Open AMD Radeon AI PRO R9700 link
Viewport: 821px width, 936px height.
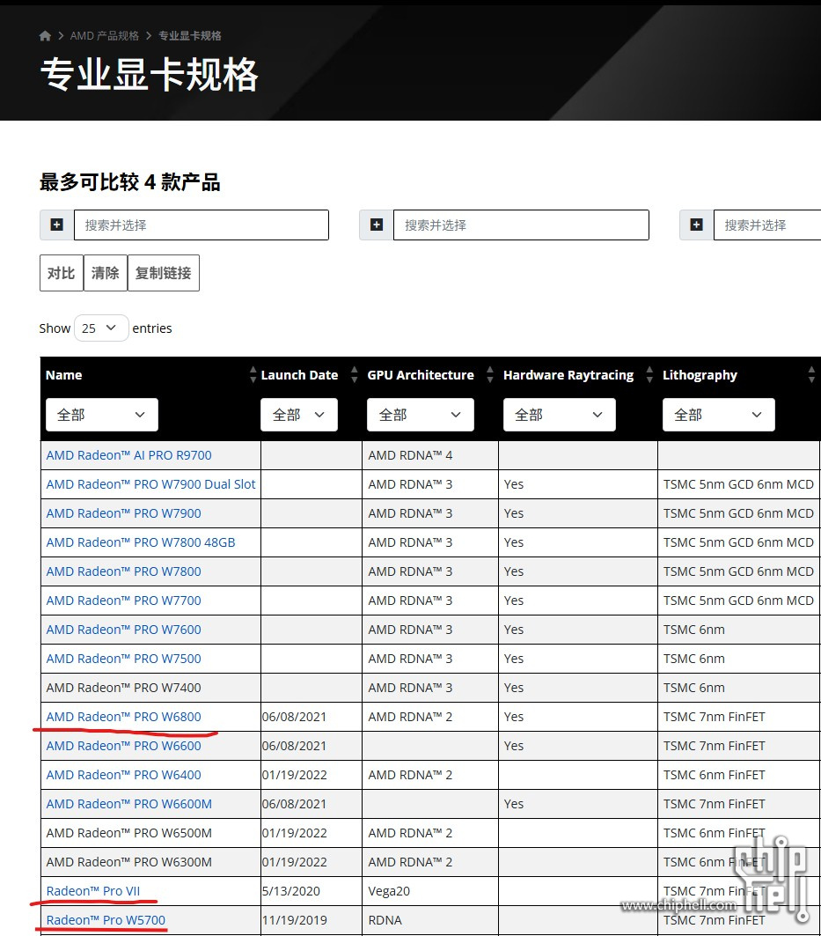tap(128, 455)
